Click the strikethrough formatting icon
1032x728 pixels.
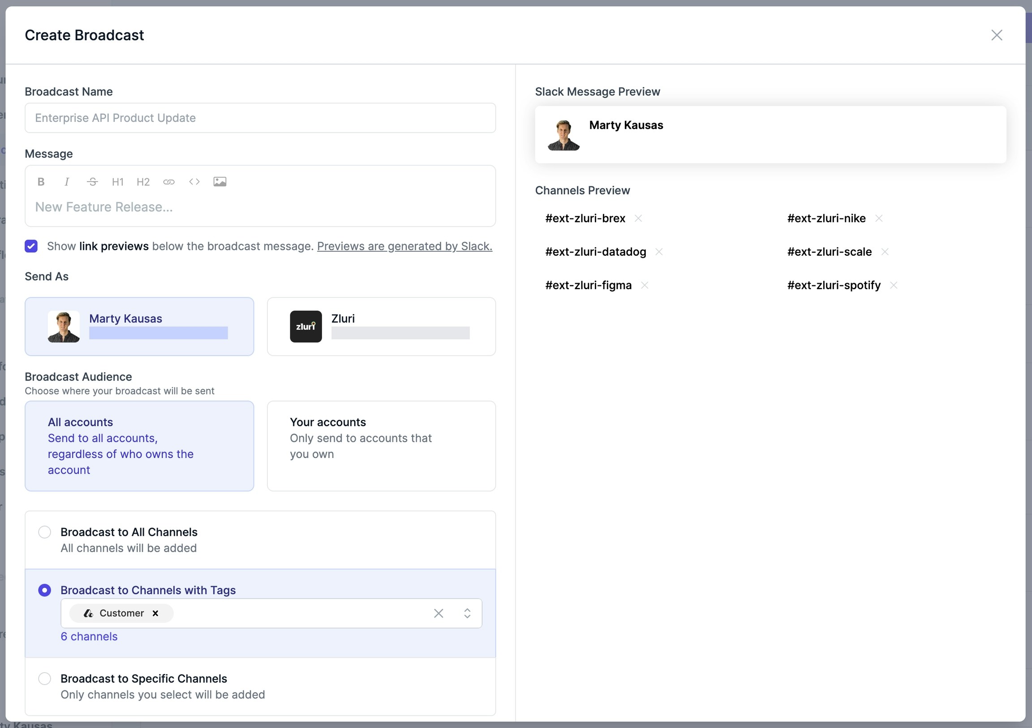(92, 181)
